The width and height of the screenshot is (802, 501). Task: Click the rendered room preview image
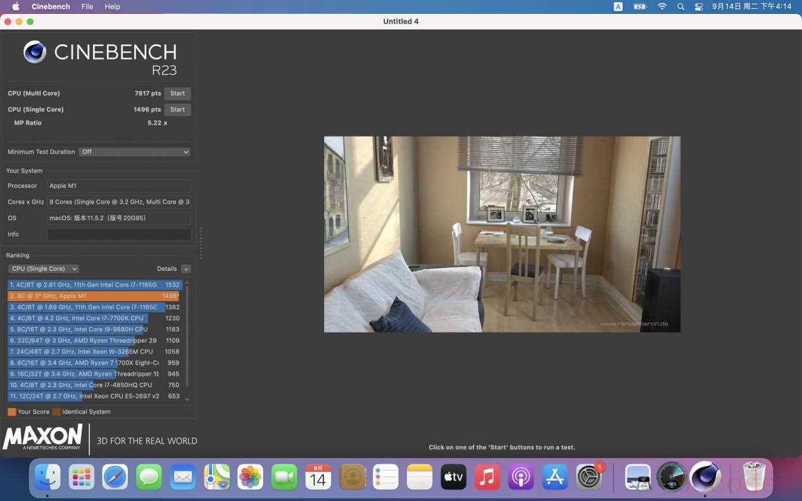click(502, 234)
